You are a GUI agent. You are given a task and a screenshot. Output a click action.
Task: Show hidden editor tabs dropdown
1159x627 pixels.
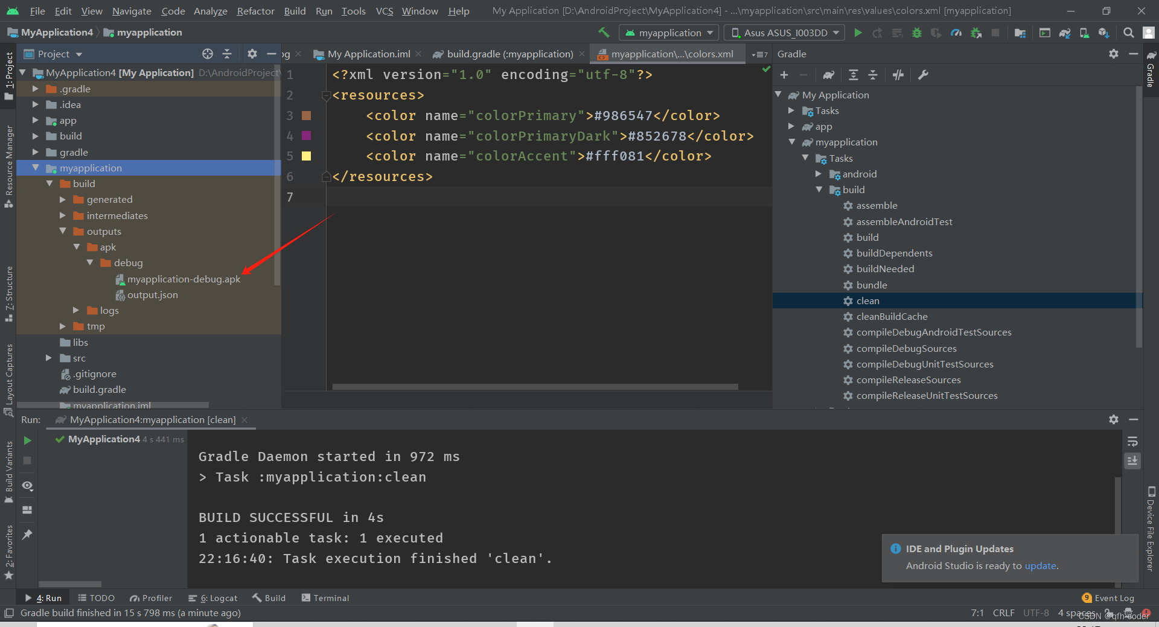pyautogui.click(x=759, y=54)
